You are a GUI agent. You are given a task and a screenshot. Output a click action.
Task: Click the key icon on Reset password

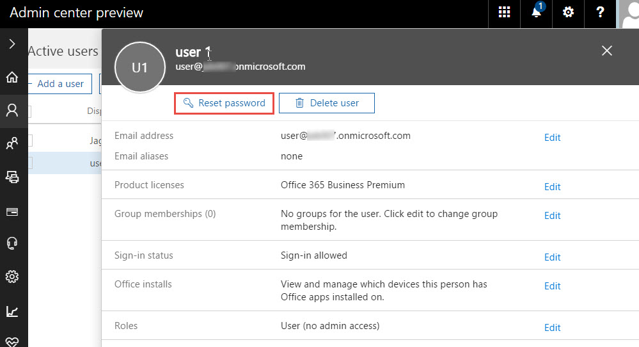(x=188, y=102)
